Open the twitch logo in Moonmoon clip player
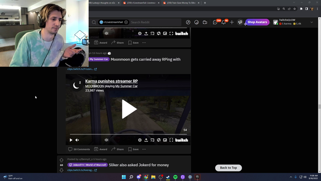This screenshot has width=321, height=181. coord(182,140)
